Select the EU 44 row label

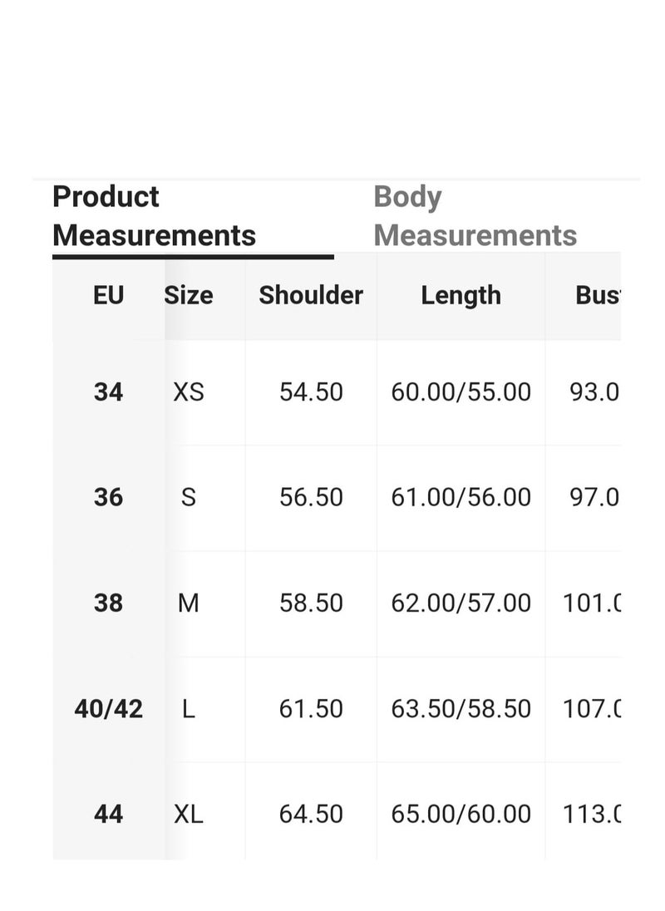(109, 814)
